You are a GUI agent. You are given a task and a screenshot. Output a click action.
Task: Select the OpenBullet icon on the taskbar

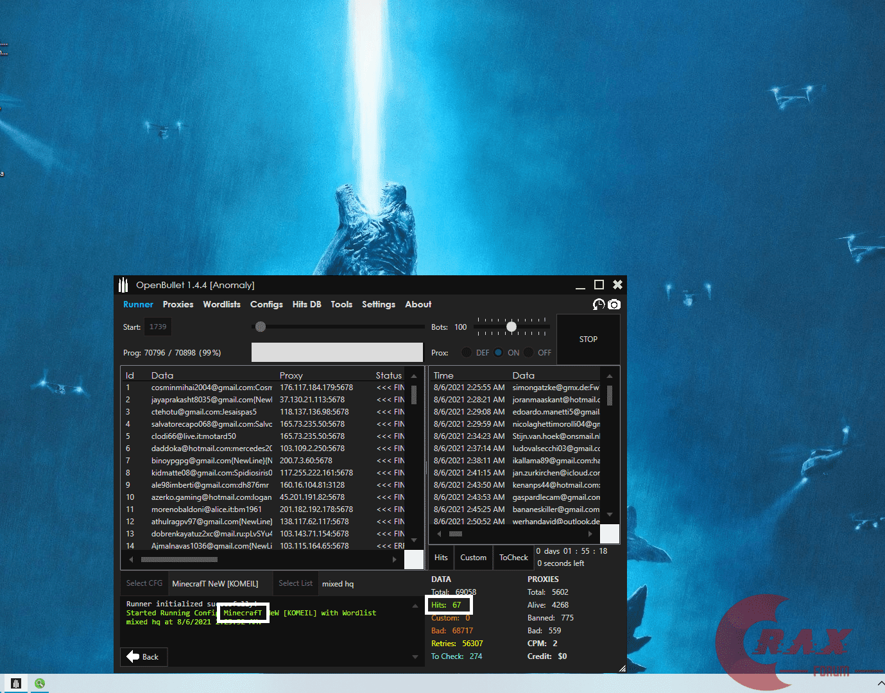[x=15, y=683]
